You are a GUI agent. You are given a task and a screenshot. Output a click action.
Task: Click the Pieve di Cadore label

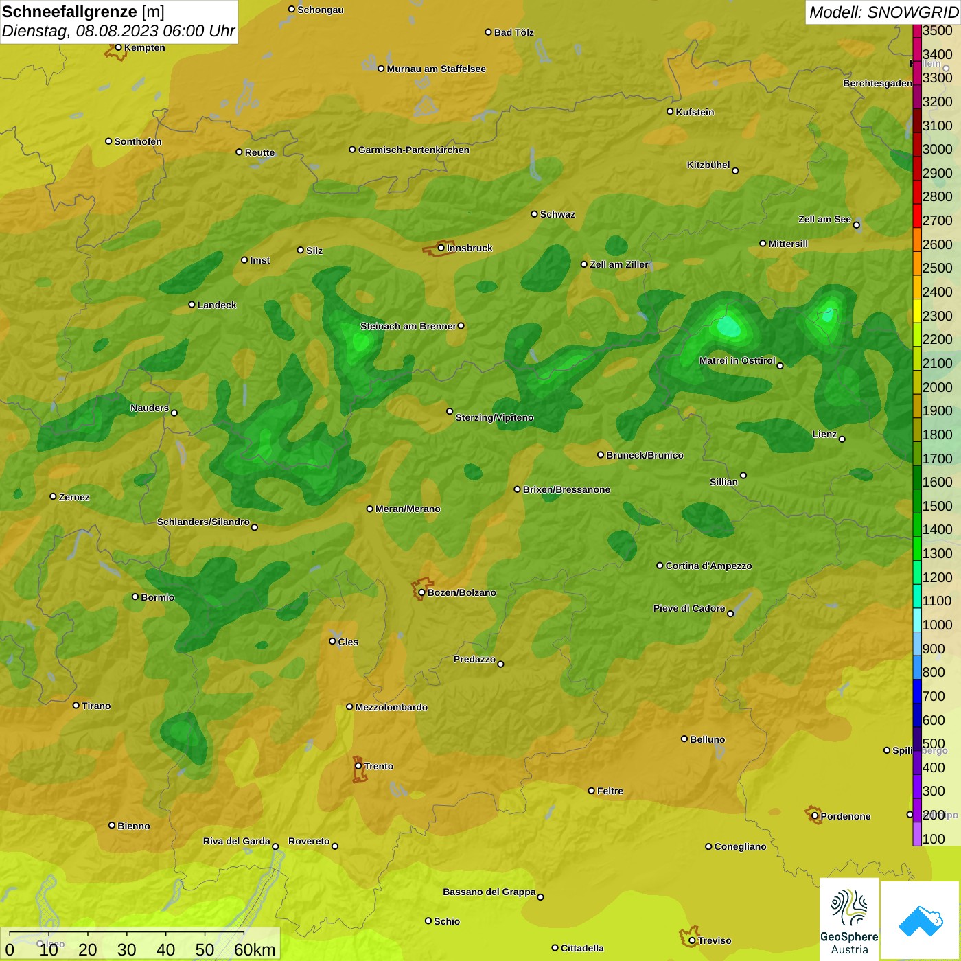[689, 608]
